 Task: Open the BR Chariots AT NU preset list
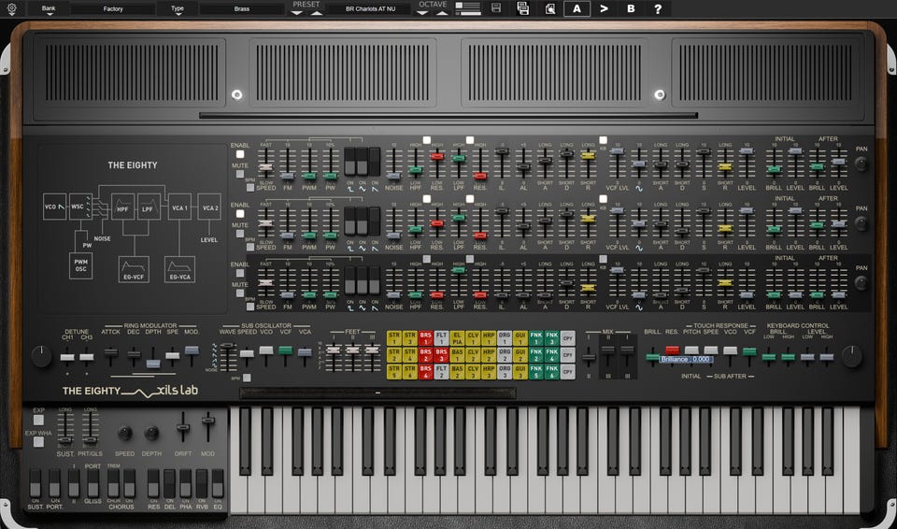click(370, 8)
